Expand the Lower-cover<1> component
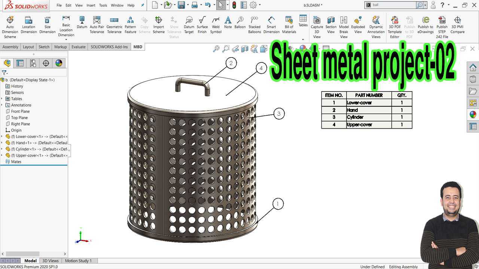Screen dimensions: 479x269 tap(2, 136)
